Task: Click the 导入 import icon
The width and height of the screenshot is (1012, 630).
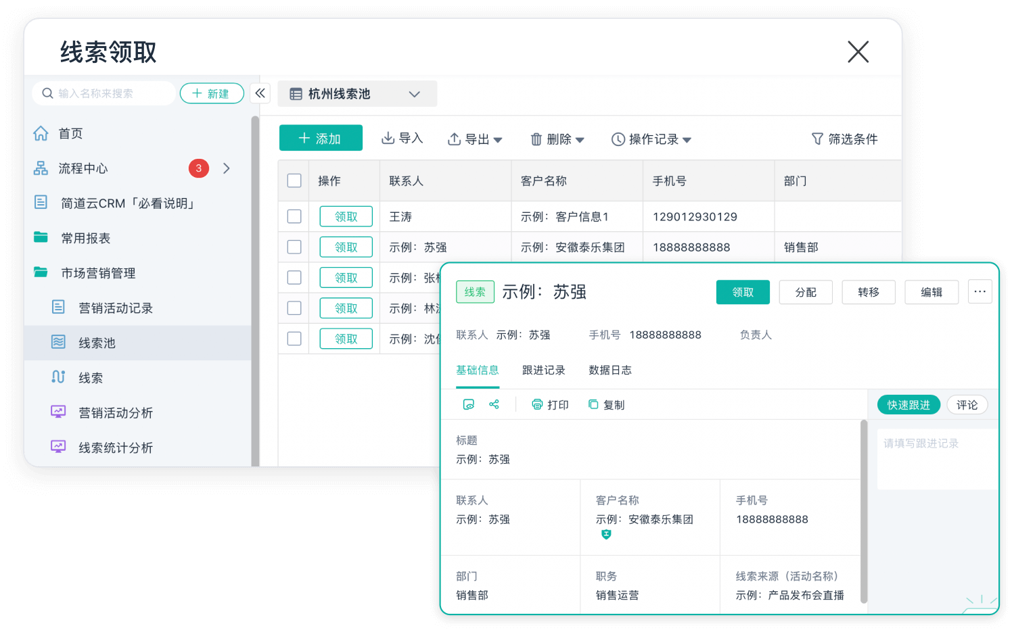Action: (x=388, y=139)
